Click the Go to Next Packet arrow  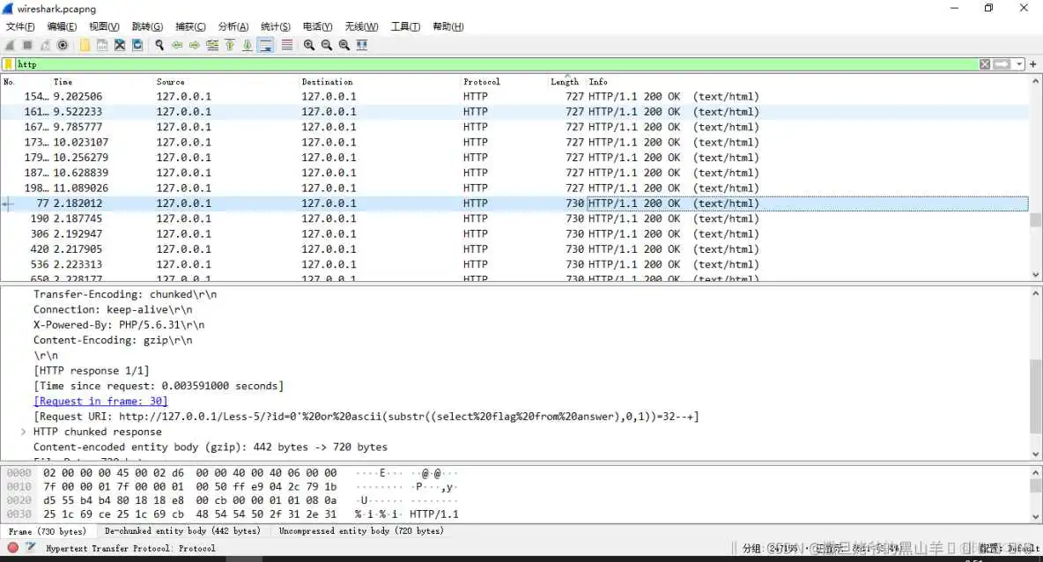(x=195, y=45)
